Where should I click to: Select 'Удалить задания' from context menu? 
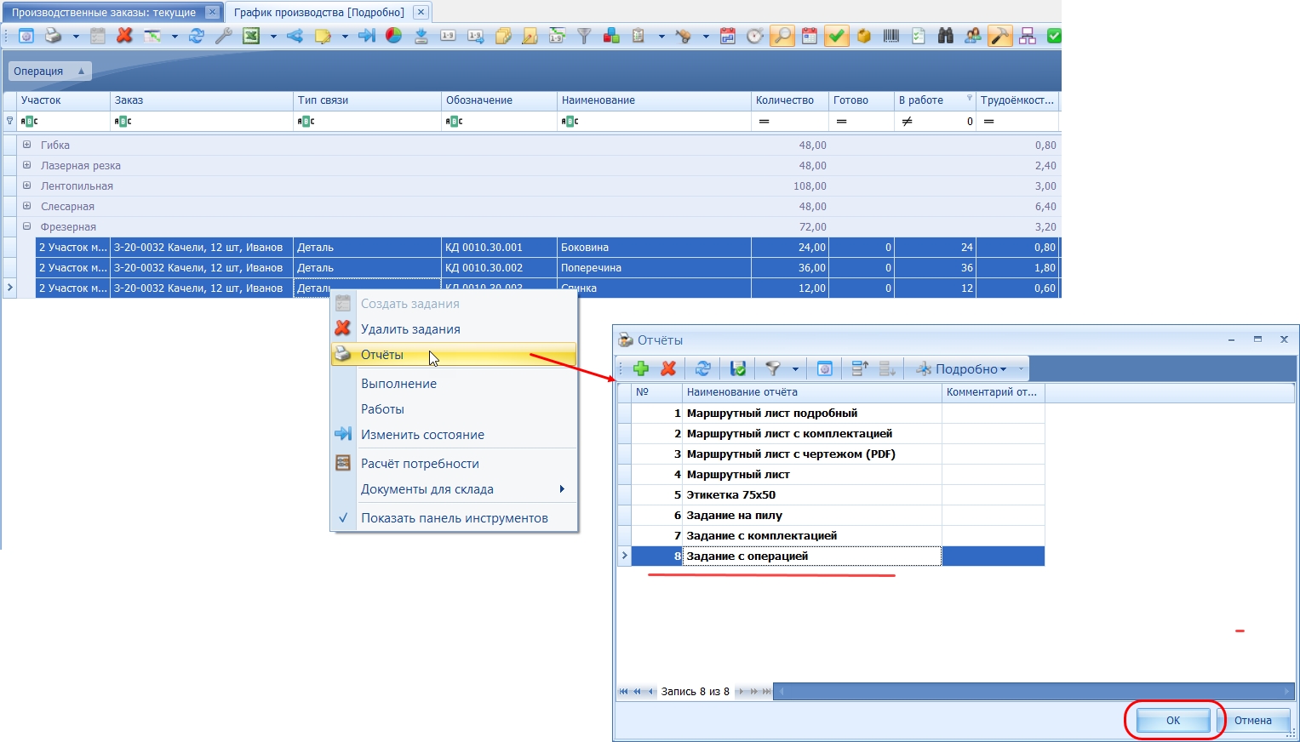click(454, 329)
